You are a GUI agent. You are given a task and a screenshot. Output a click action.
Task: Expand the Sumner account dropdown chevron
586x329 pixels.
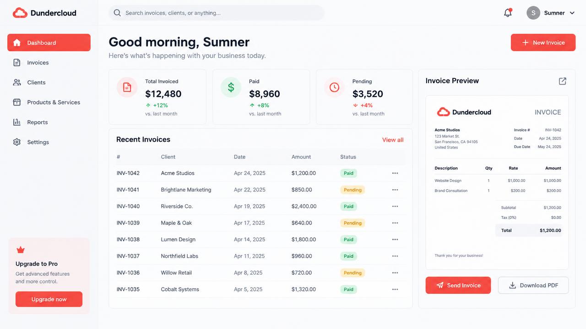(x=572, y=13)
